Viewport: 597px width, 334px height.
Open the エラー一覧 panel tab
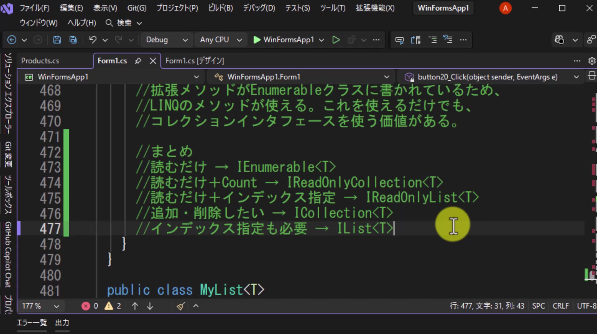(x=32, y=323)
